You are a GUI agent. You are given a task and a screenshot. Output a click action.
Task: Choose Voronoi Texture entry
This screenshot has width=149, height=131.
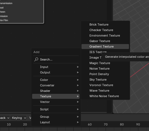coord(105,85)
